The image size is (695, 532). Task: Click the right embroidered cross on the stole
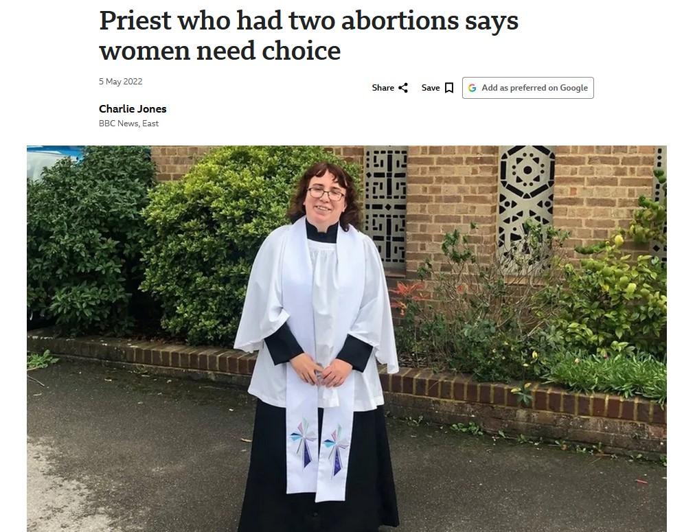[337, 450]
